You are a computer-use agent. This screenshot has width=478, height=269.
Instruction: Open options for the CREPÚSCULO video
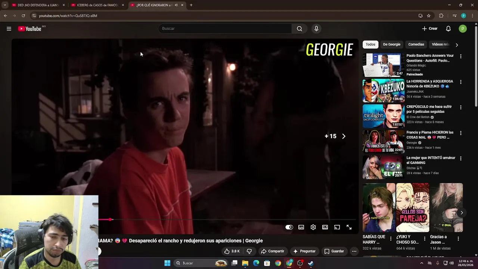pyautogui.click(x=461, y=108)
